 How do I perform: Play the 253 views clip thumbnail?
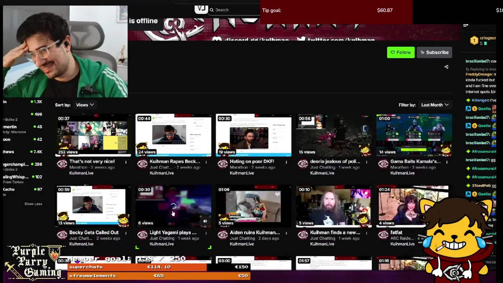pyautogui.click(x=93, y=135)
